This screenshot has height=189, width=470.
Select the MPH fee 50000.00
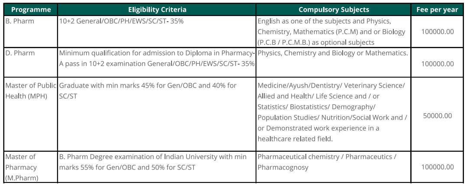coord(437,116)
